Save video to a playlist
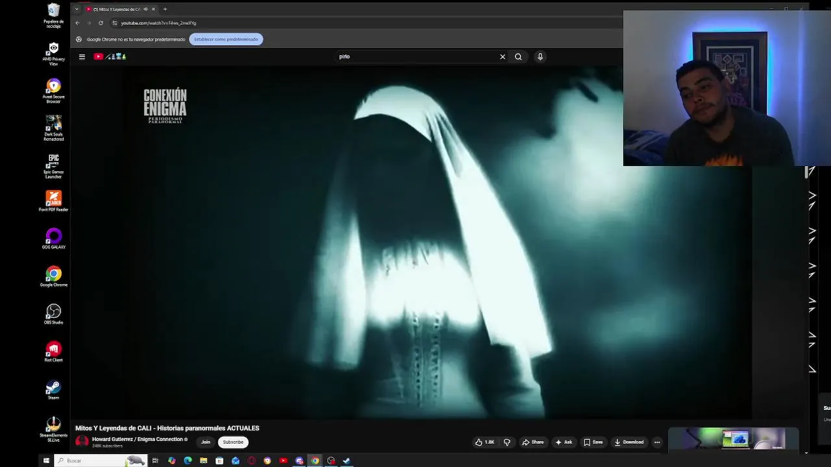This screenshot has width=831, height=467. pos(593,442)
